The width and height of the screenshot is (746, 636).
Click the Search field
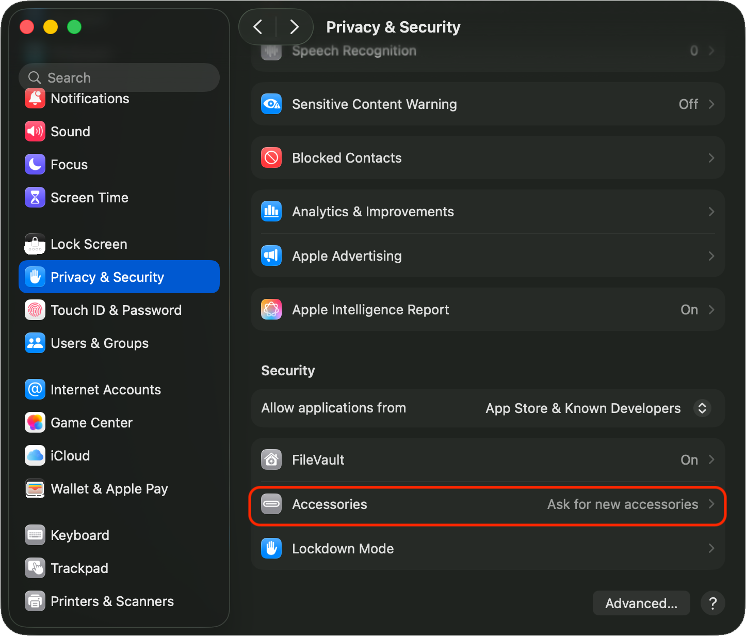click(119, 78)
